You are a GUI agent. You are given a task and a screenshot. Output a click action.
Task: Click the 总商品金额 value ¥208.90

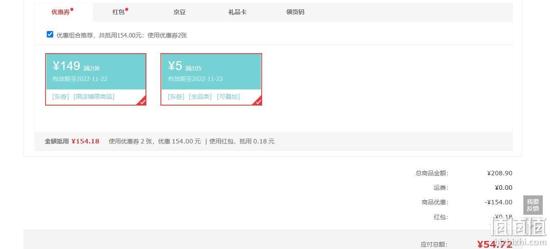tap(500, 173)
